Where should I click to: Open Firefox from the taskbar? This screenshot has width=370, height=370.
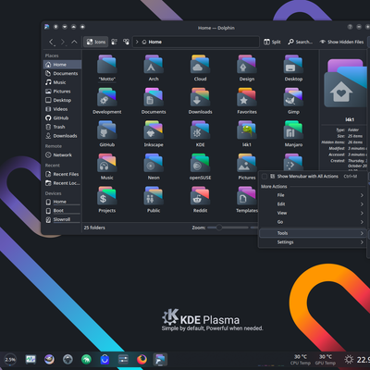coord(142,359)
